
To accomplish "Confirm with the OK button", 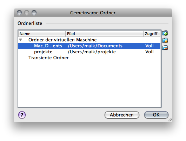I will pos(156,115).
